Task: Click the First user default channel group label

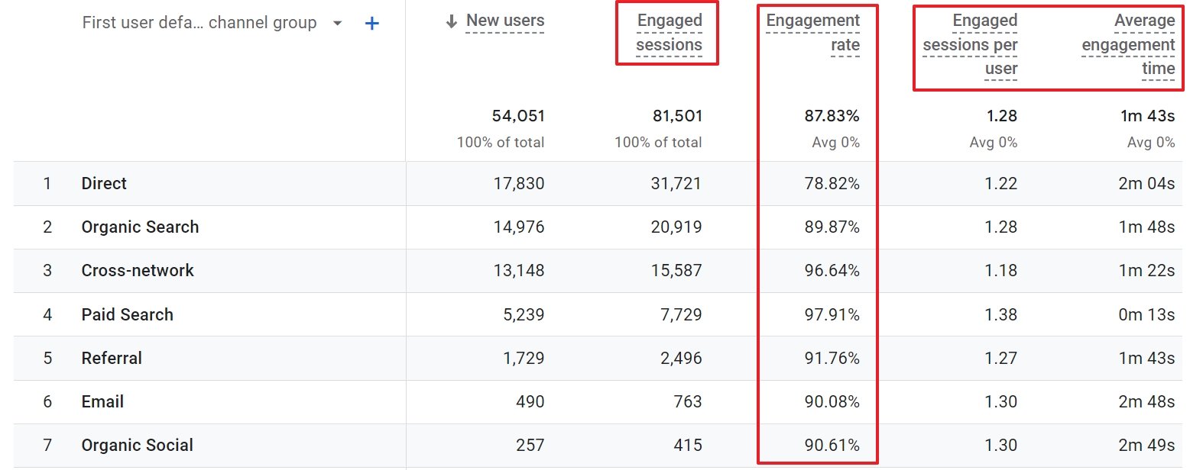Action: pyautogui.click(x=200, y=23)
